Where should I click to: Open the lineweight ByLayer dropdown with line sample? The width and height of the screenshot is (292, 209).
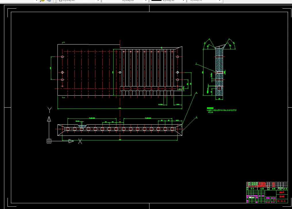168,1
